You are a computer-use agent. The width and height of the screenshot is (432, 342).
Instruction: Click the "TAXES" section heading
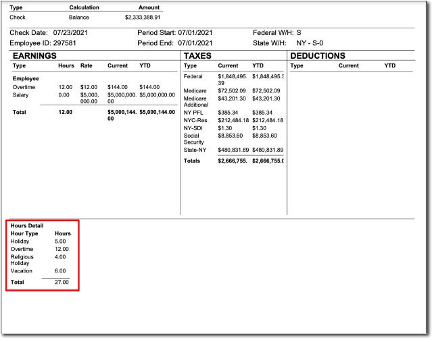pyautogui.click(x=197, y=56)
